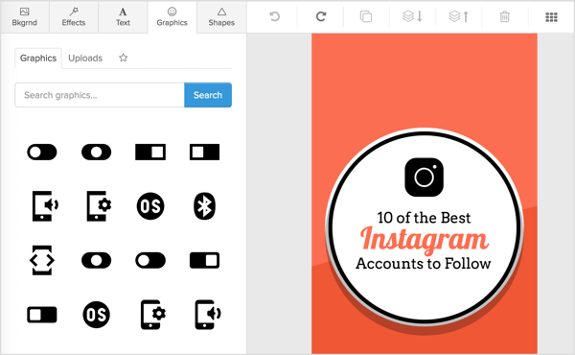Add second-row phone with gear graphic
Screen dimensions: 575x355
[x=99, y=206]
